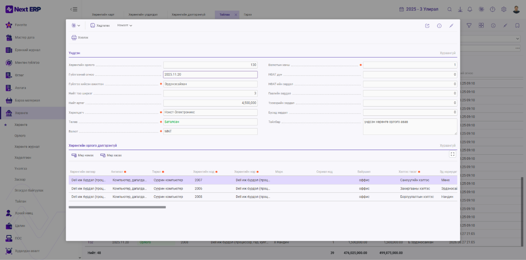Click Мөр хасах remove row button
Image resolution: width=526 pixels, height=260 pixels.
tap(111, 155)
